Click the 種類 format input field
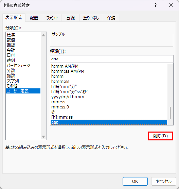This screenshot has height=189, width=179. pyautogui.click(x=112, y=59)
